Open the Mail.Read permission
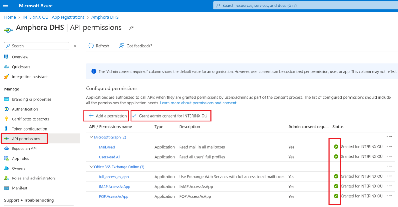This screenshot has width=398, height=207. (107, 147)
